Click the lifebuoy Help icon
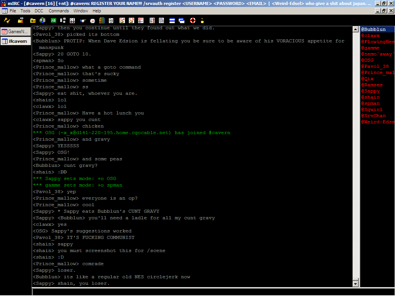Viewport: 395px width, 296px height. click(192, 20)
